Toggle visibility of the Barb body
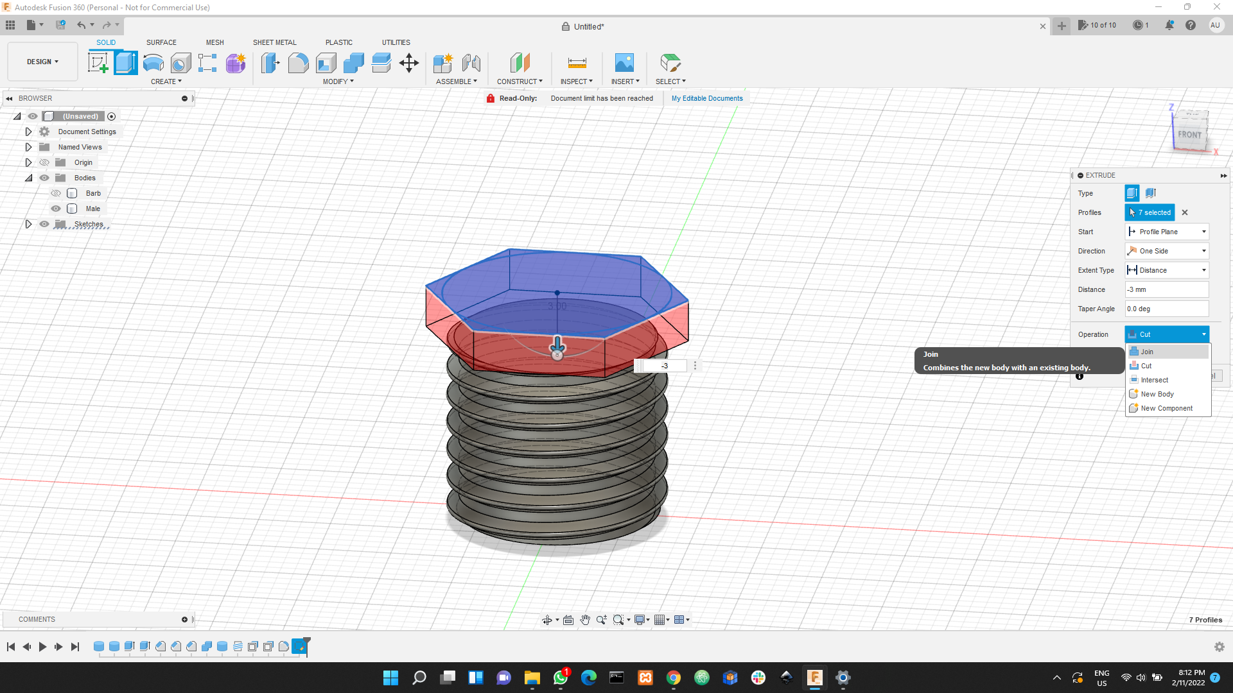The height and width of the screenshot is (693, 1233). click(56, 193)
